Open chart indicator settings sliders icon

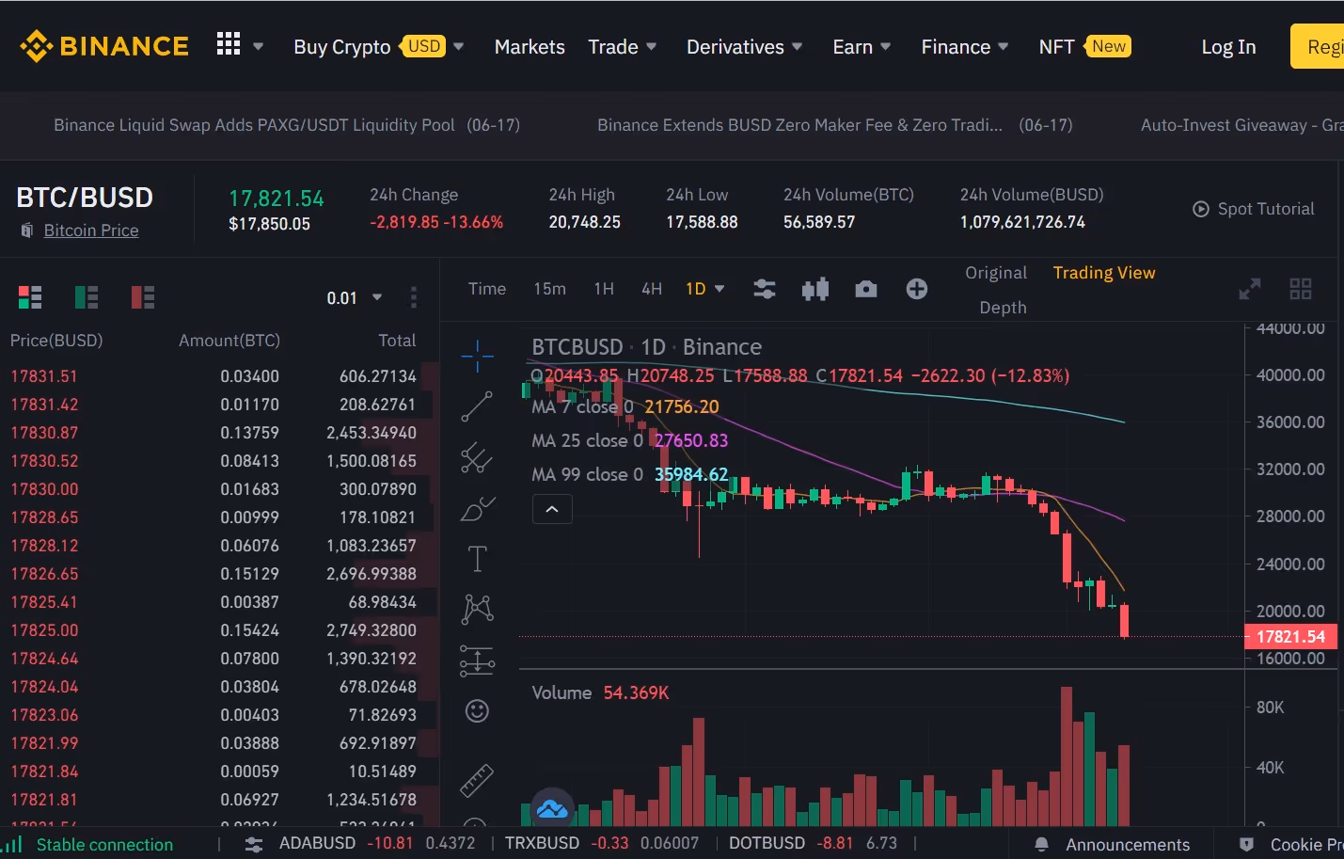click(x=765, y=289)
